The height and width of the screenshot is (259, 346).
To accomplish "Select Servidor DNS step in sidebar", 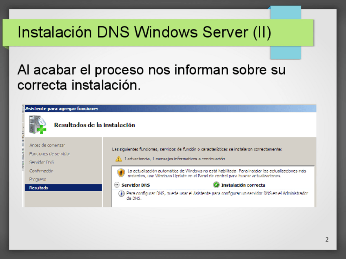I will coord(42,162).
